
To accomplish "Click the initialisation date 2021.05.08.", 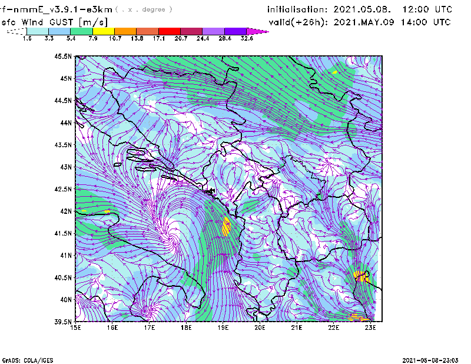I will (362, 9).
